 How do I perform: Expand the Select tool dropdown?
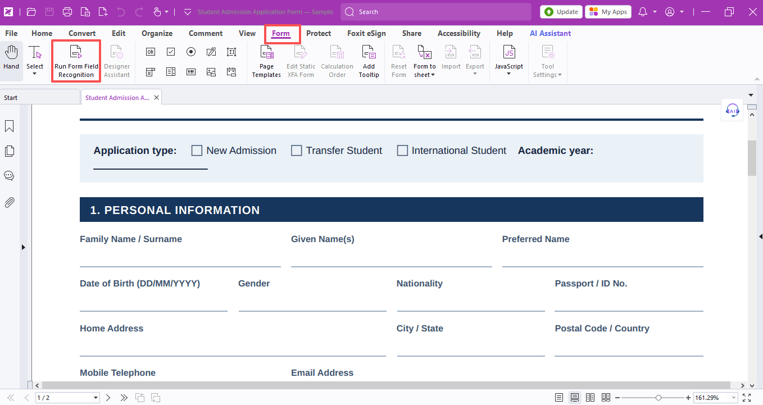click(x=35, y=74)
